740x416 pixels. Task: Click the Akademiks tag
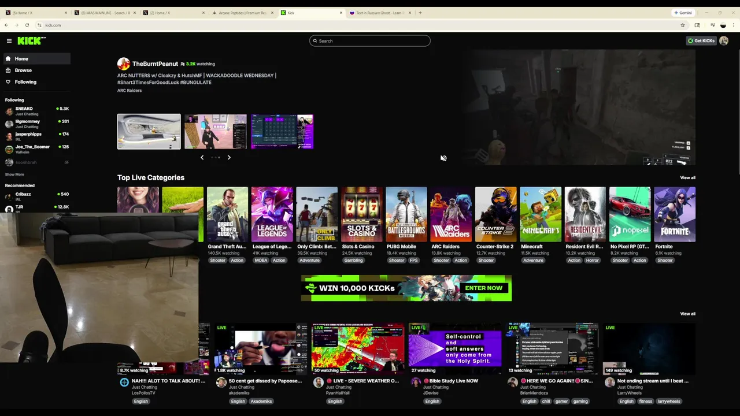[x=261, y=401]
